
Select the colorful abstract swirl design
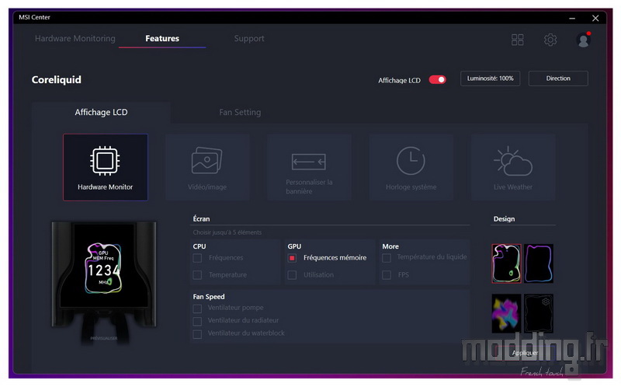tap(507, 313)
